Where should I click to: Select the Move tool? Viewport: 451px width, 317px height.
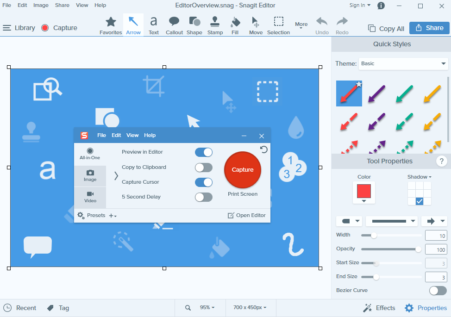[256, 25]
